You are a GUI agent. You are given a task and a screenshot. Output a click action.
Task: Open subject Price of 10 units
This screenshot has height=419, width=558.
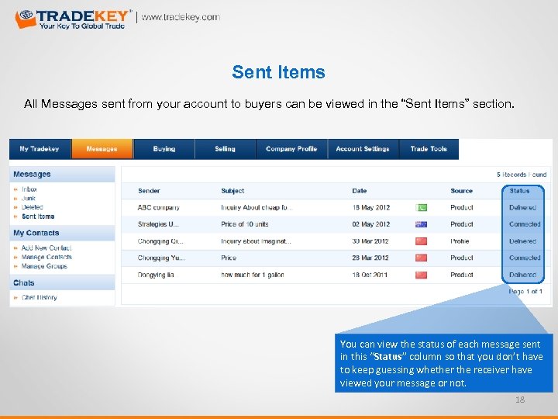click(x=245, y=224)
